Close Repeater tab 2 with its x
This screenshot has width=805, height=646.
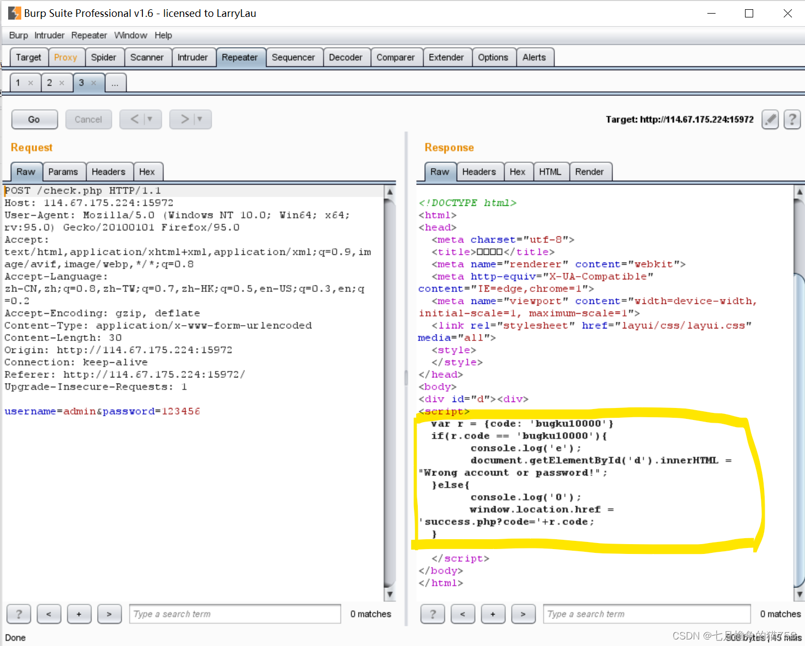point(62,83)
